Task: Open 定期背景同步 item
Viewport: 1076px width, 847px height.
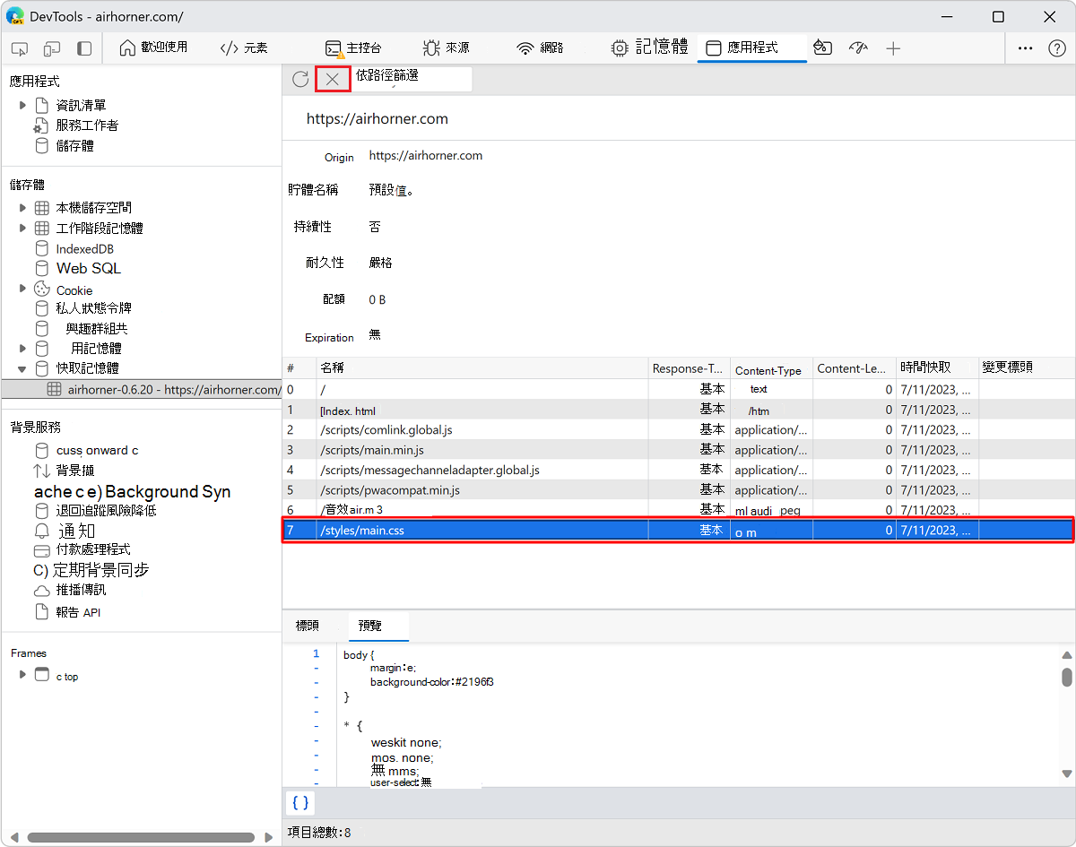Action: (91, 570)
